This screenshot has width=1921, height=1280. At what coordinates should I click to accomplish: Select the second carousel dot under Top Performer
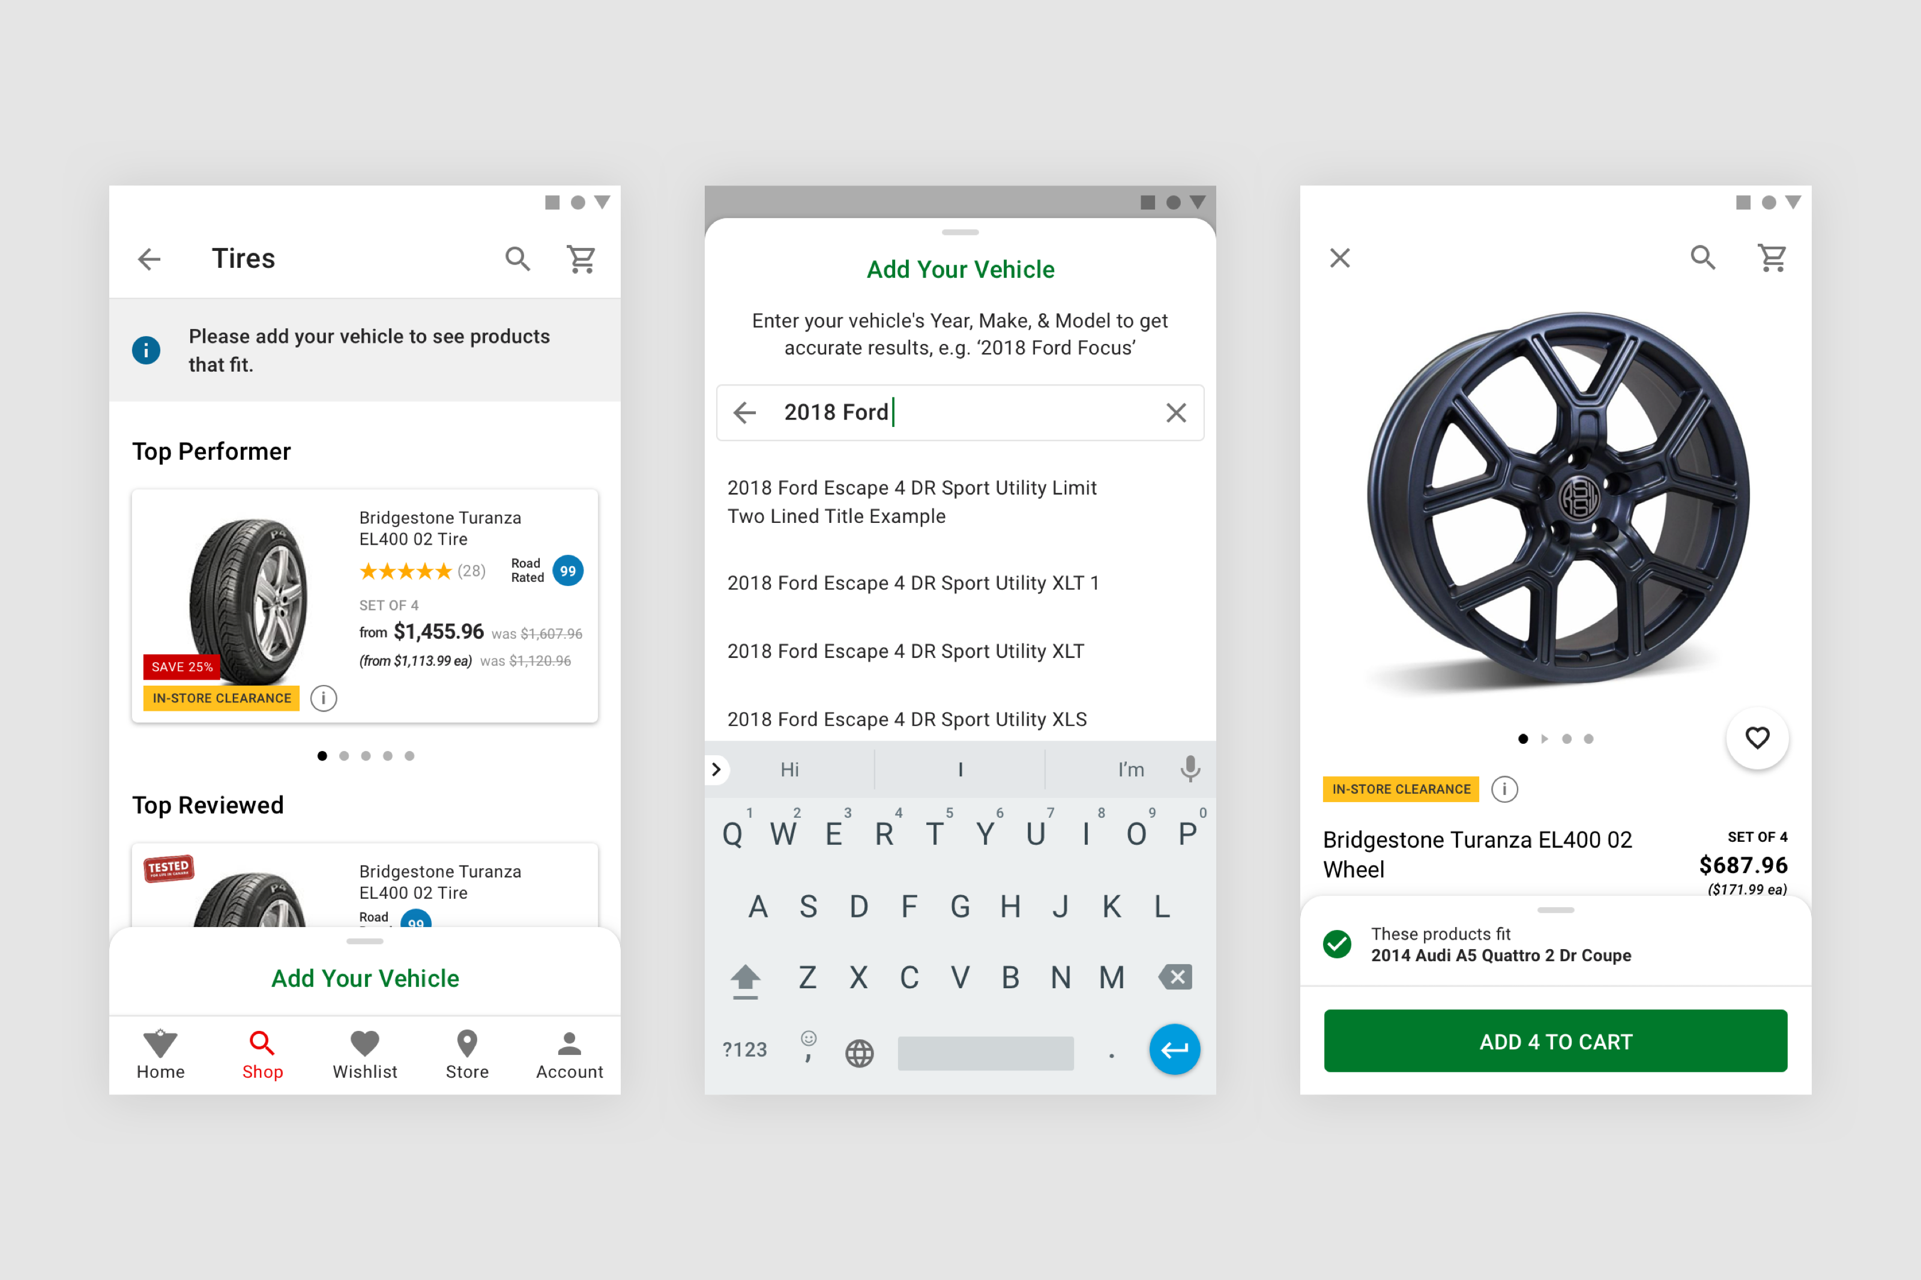[345, 756]
